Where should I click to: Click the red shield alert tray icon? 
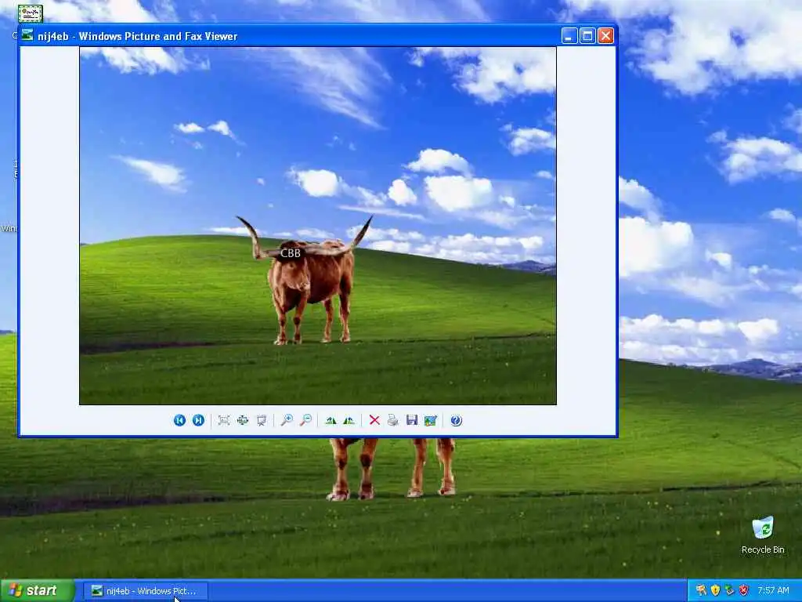(744, 591)
